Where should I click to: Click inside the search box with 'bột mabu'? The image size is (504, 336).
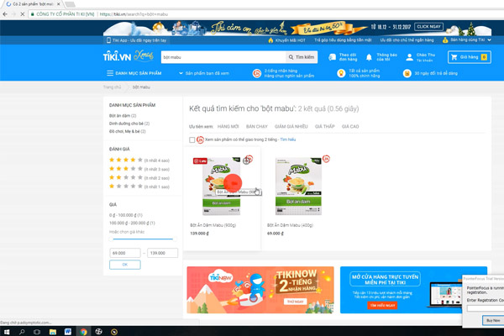pos(223,57)
